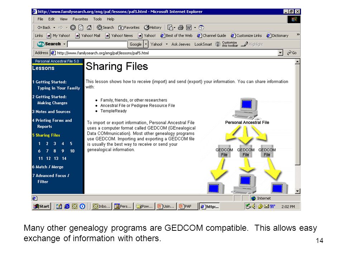Image resolution: width=344 pixels, height=258 pixels.
Task: Click the MySearch text input field
Action: [x=97, y=44]
